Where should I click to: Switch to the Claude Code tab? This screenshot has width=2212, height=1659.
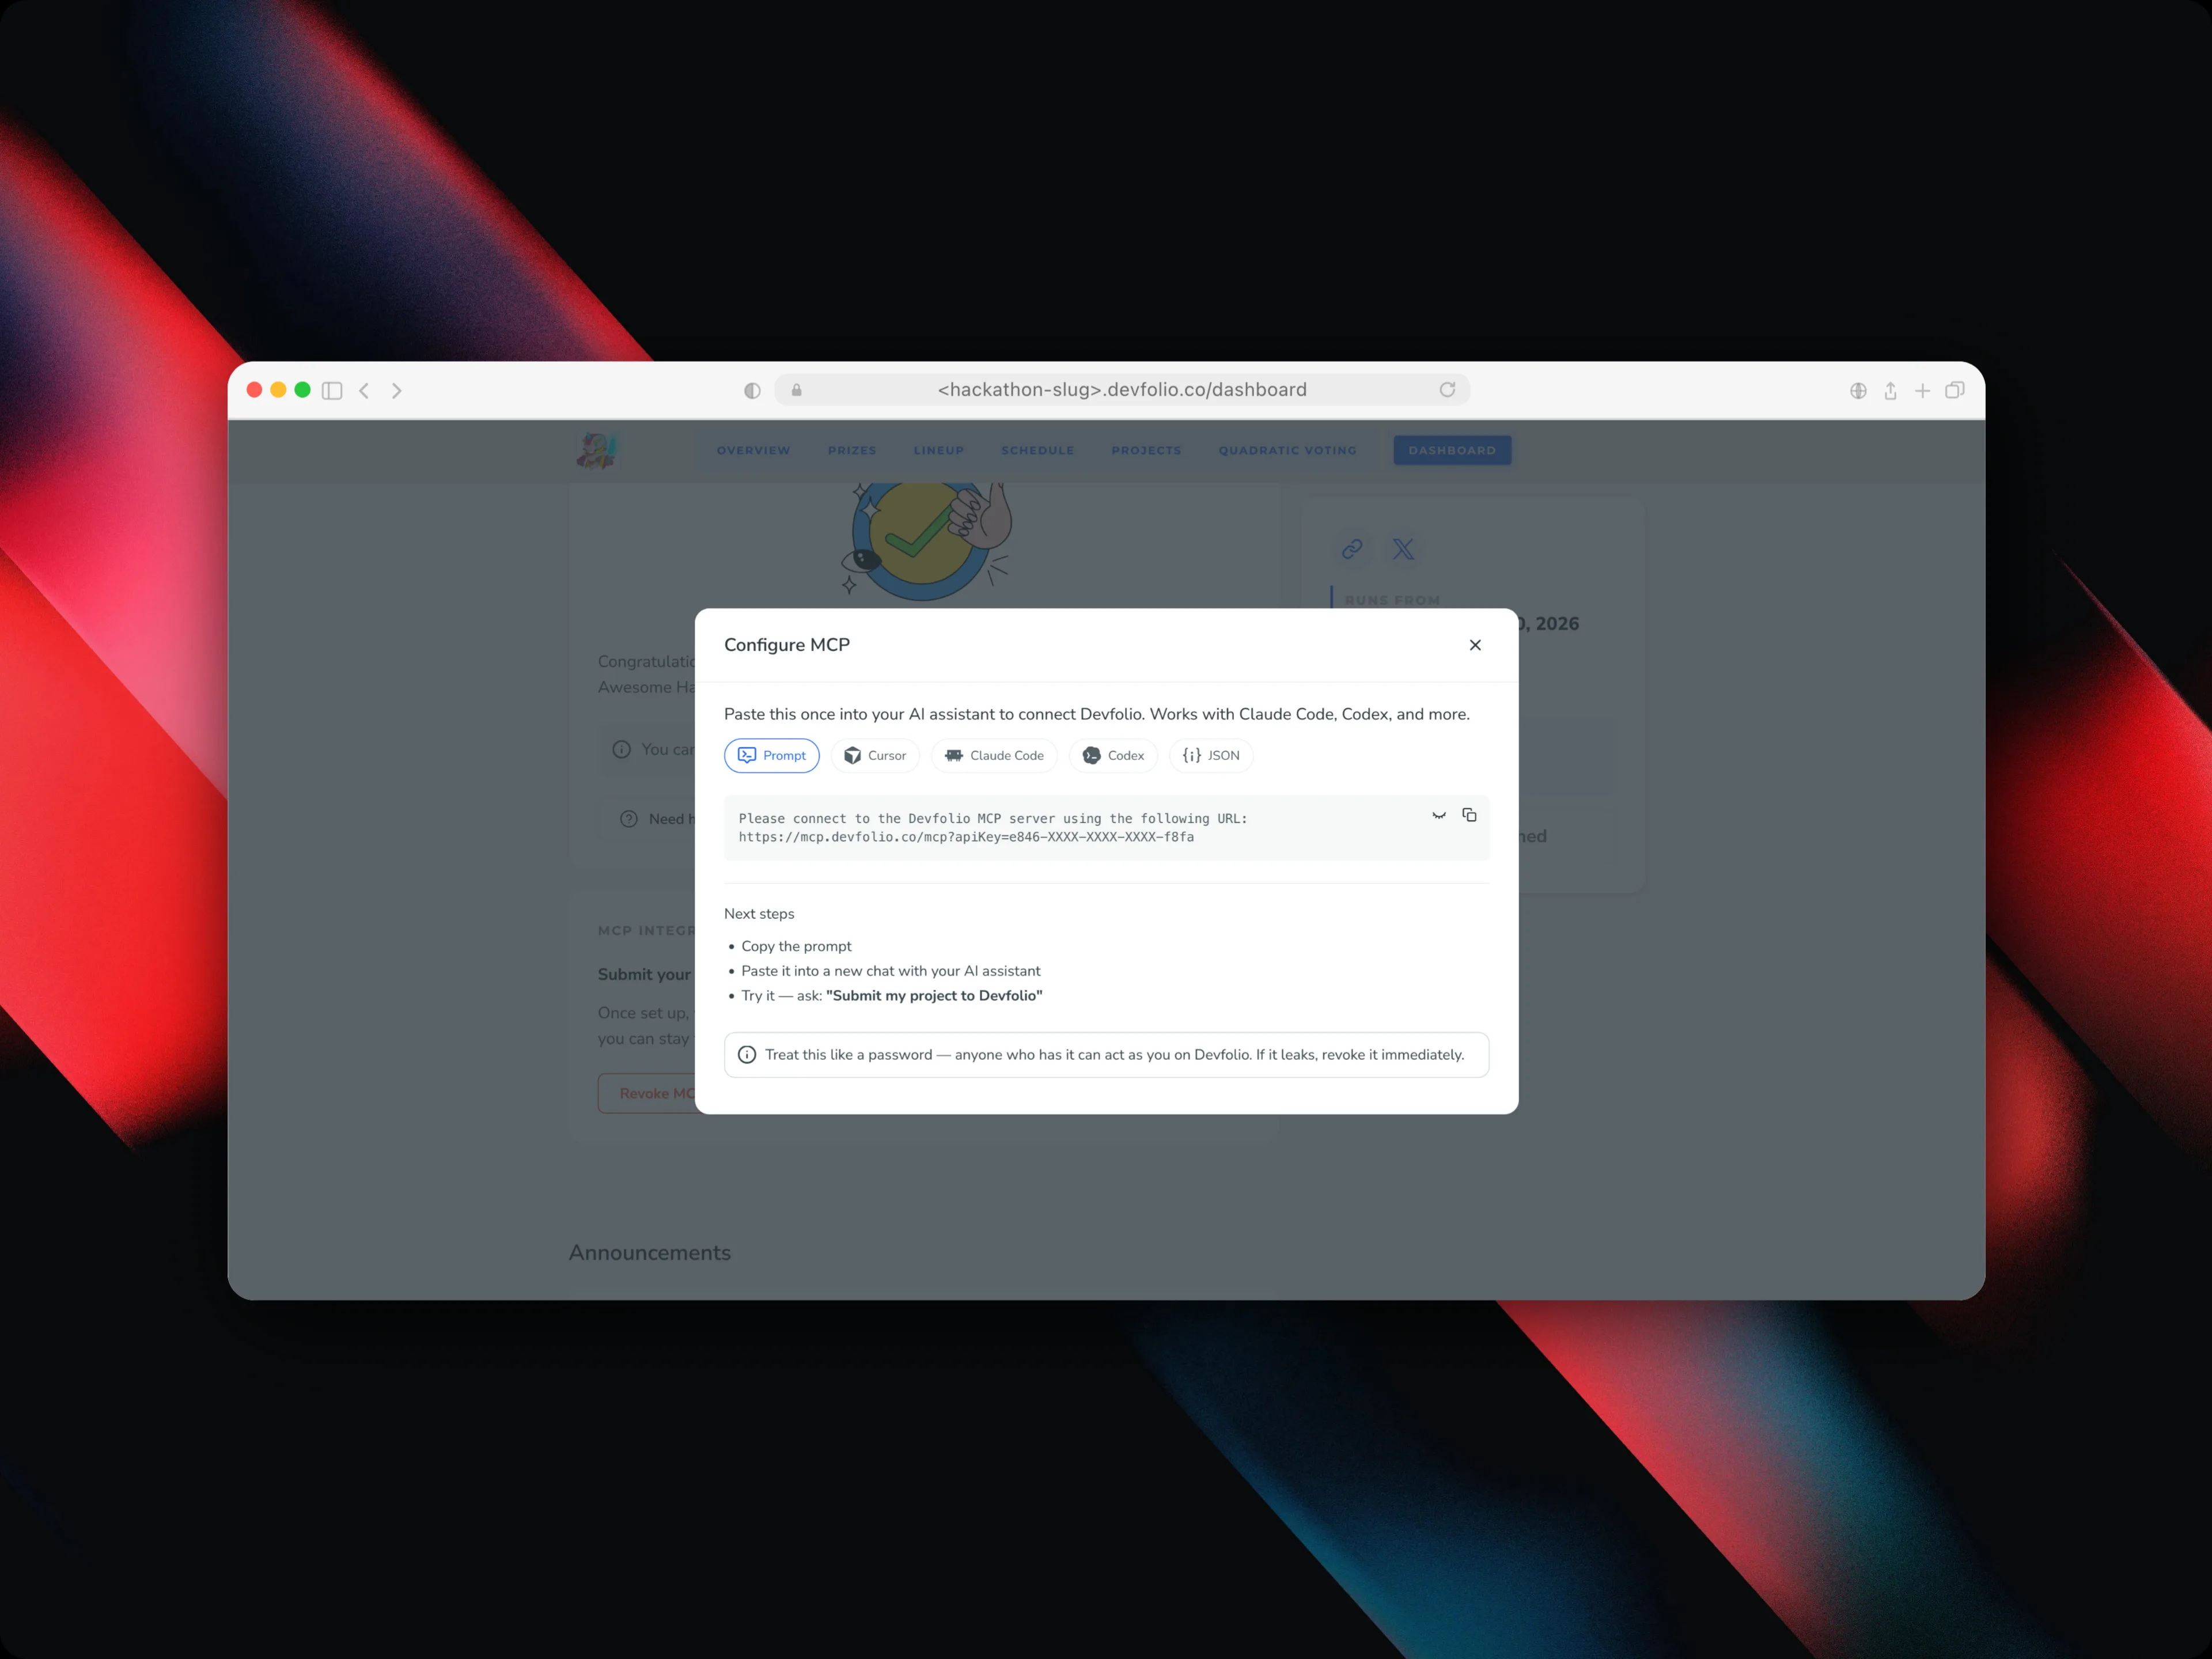(994, 755)
